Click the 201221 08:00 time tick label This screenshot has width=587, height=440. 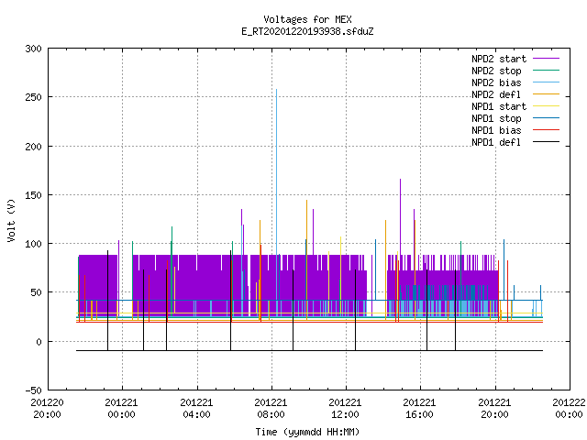click(x=271, y=408)
